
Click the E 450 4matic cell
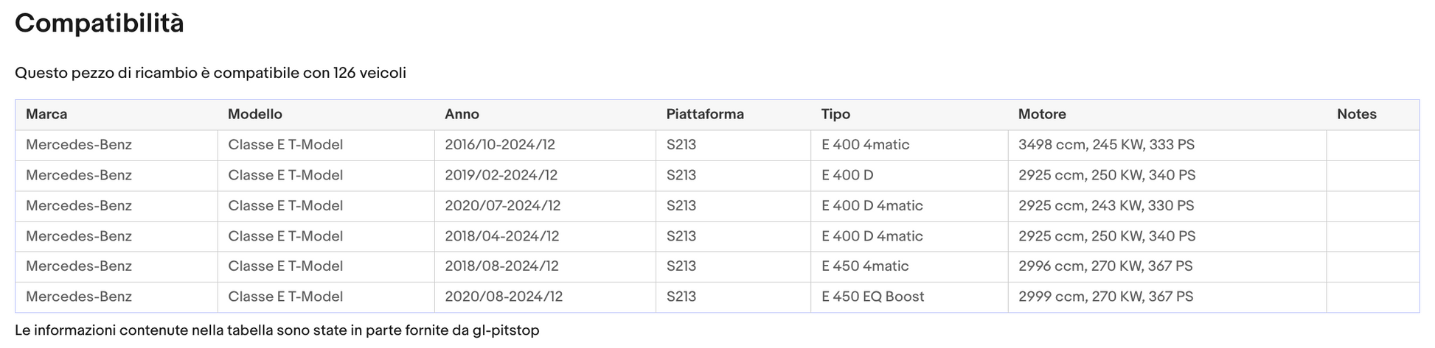pyautogui.click(x=909, y=266)
